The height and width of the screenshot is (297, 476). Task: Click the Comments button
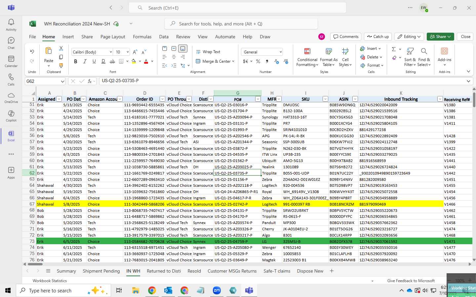click(x=346, y=37)
